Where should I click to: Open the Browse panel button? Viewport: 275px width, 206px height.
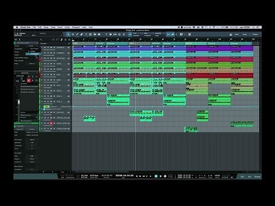pos(257,176)
